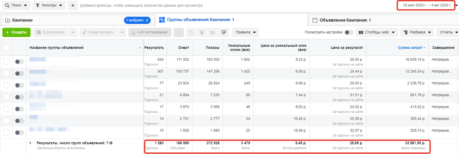459x154 pixels.
Task: Select checkbox for row with 640 results
Action: pos(7,62)
